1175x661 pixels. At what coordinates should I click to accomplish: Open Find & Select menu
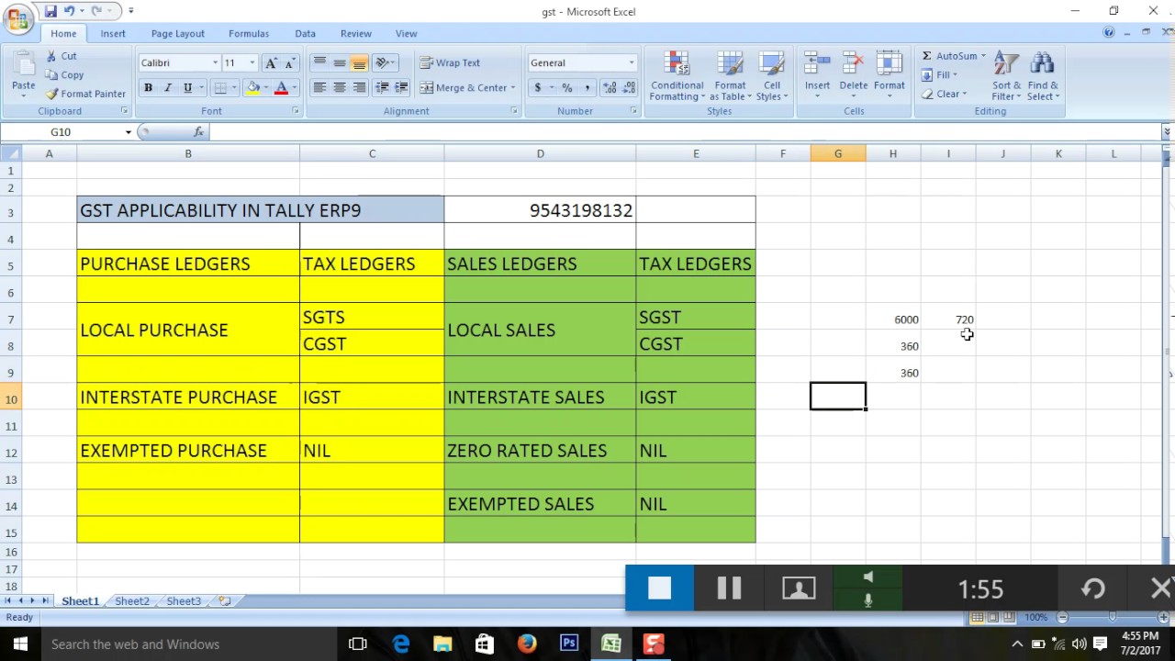tap(1043, 75)
